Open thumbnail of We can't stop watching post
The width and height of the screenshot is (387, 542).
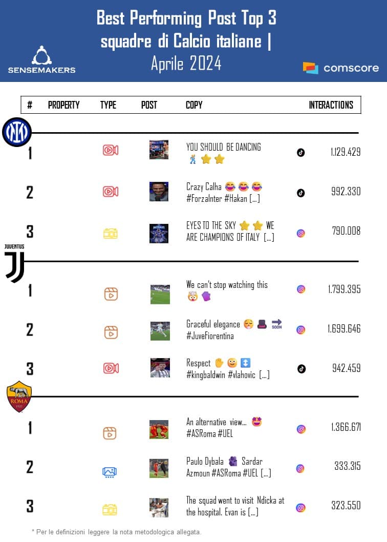pyautogui.click(x=160, y=295)
